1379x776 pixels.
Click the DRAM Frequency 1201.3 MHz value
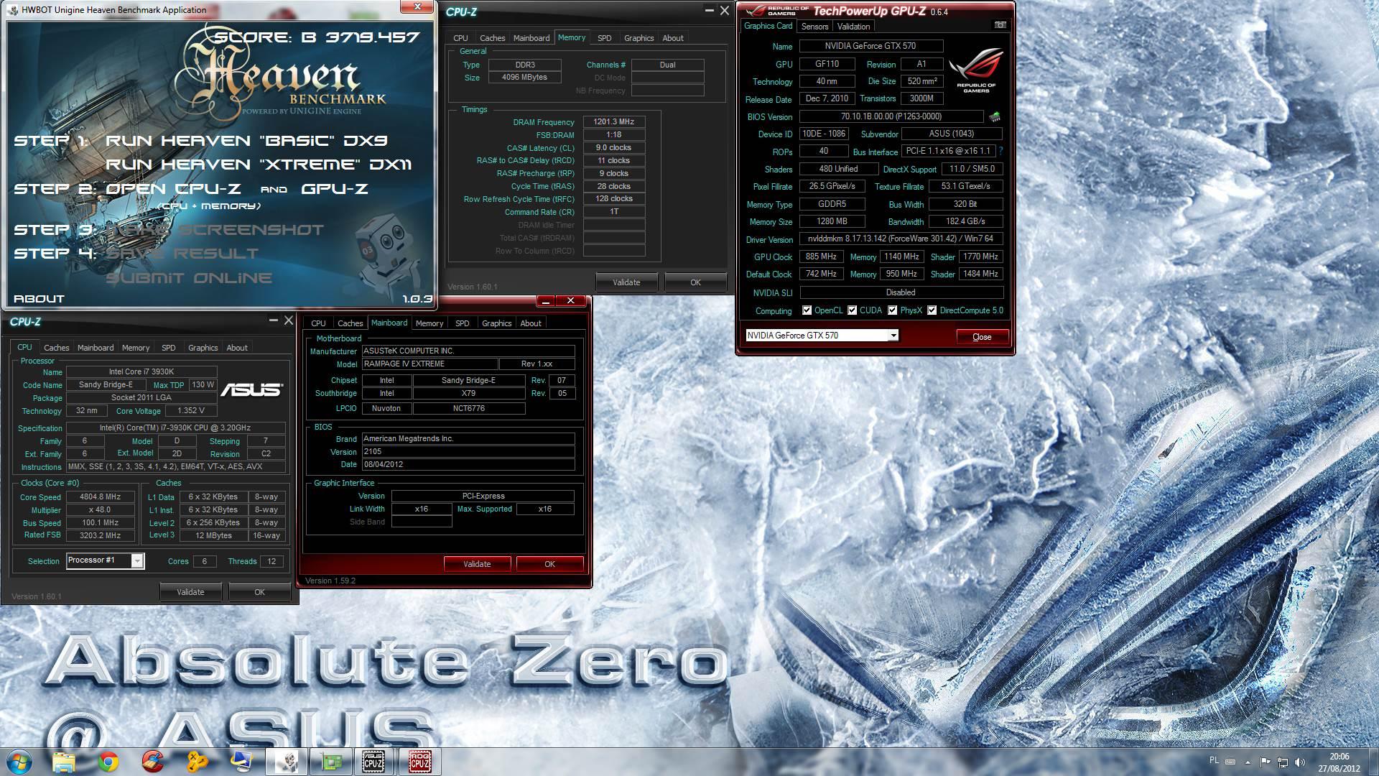[x=614, y=122]
